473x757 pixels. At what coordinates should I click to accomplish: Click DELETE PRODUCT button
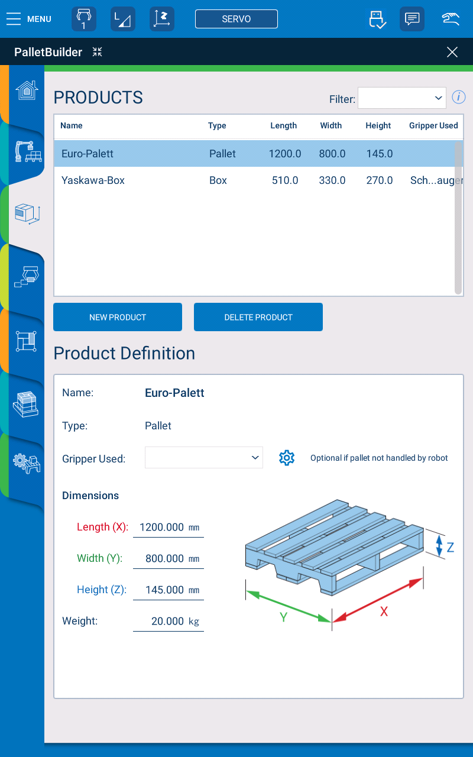pyautogui.click(x=258, y=317)
